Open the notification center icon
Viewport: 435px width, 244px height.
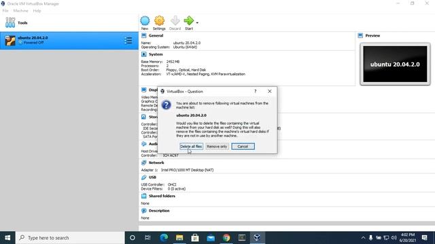coord(424,238)
